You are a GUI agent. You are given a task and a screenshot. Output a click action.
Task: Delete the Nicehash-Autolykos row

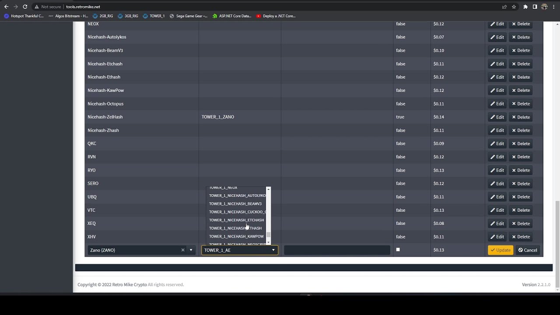point(521,37)
